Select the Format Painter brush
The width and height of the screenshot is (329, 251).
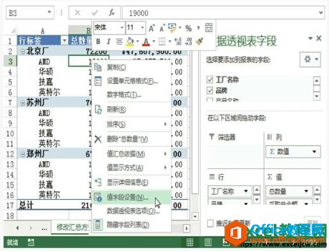[199, 42]
